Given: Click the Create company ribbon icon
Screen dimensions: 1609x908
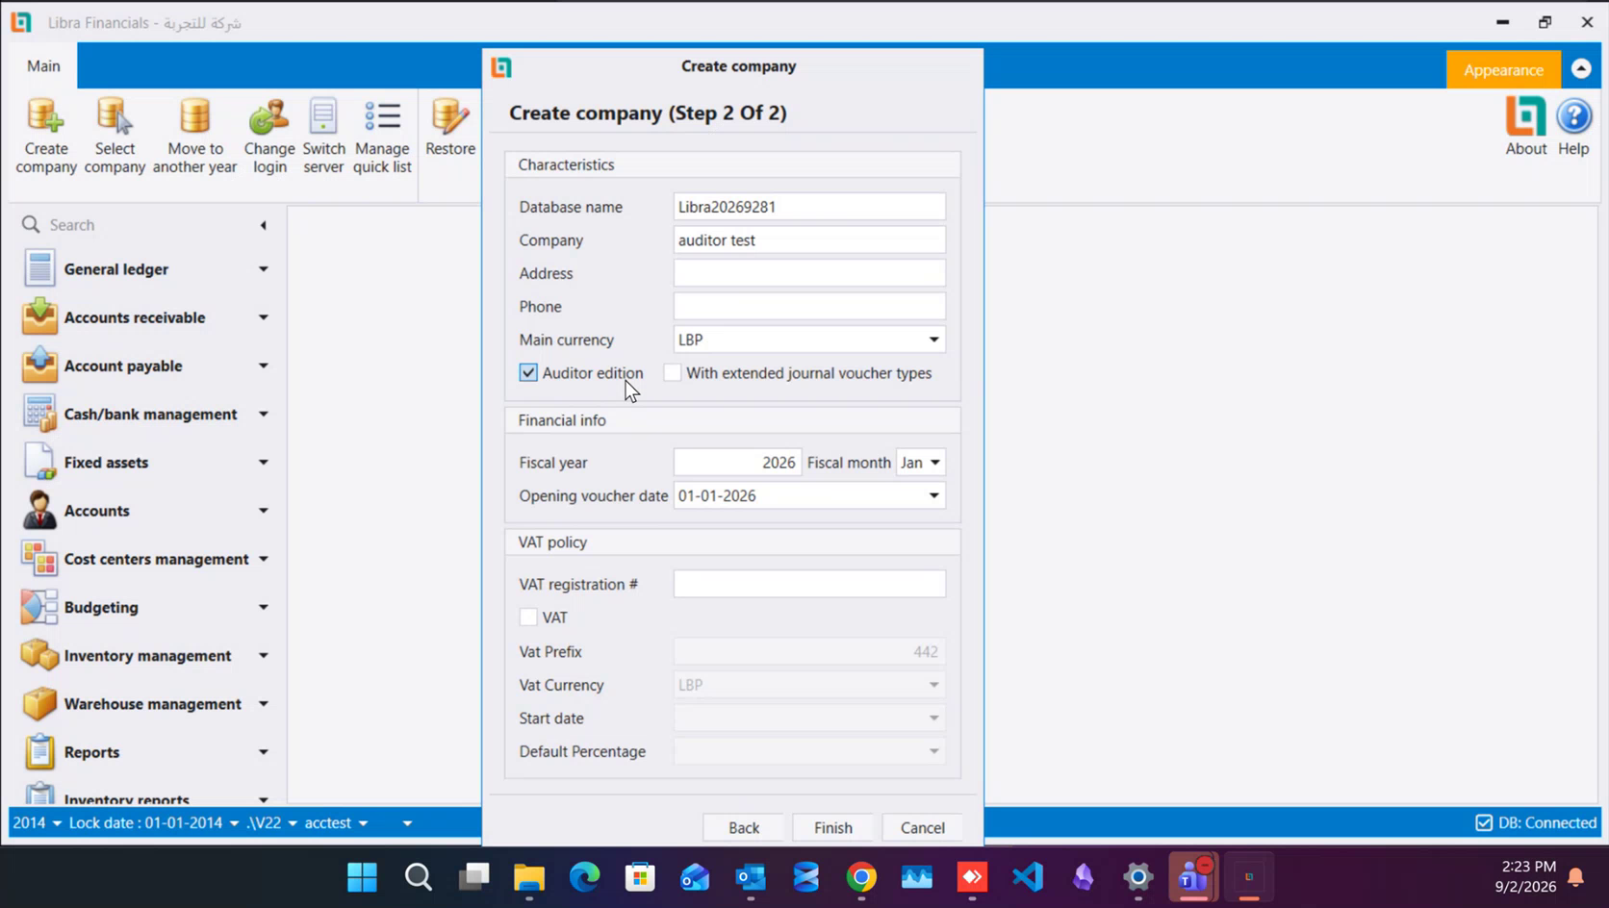Looking at the screenshot, I should coord(45,136).
